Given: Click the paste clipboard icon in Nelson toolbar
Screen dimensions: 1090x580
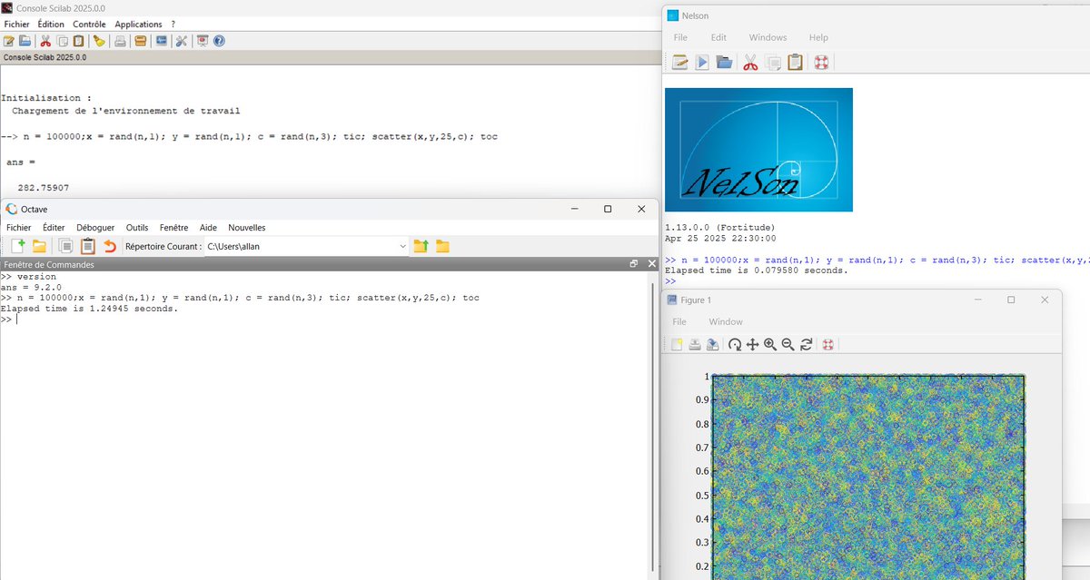Looking at the screenshot, I should pos(795,63).
